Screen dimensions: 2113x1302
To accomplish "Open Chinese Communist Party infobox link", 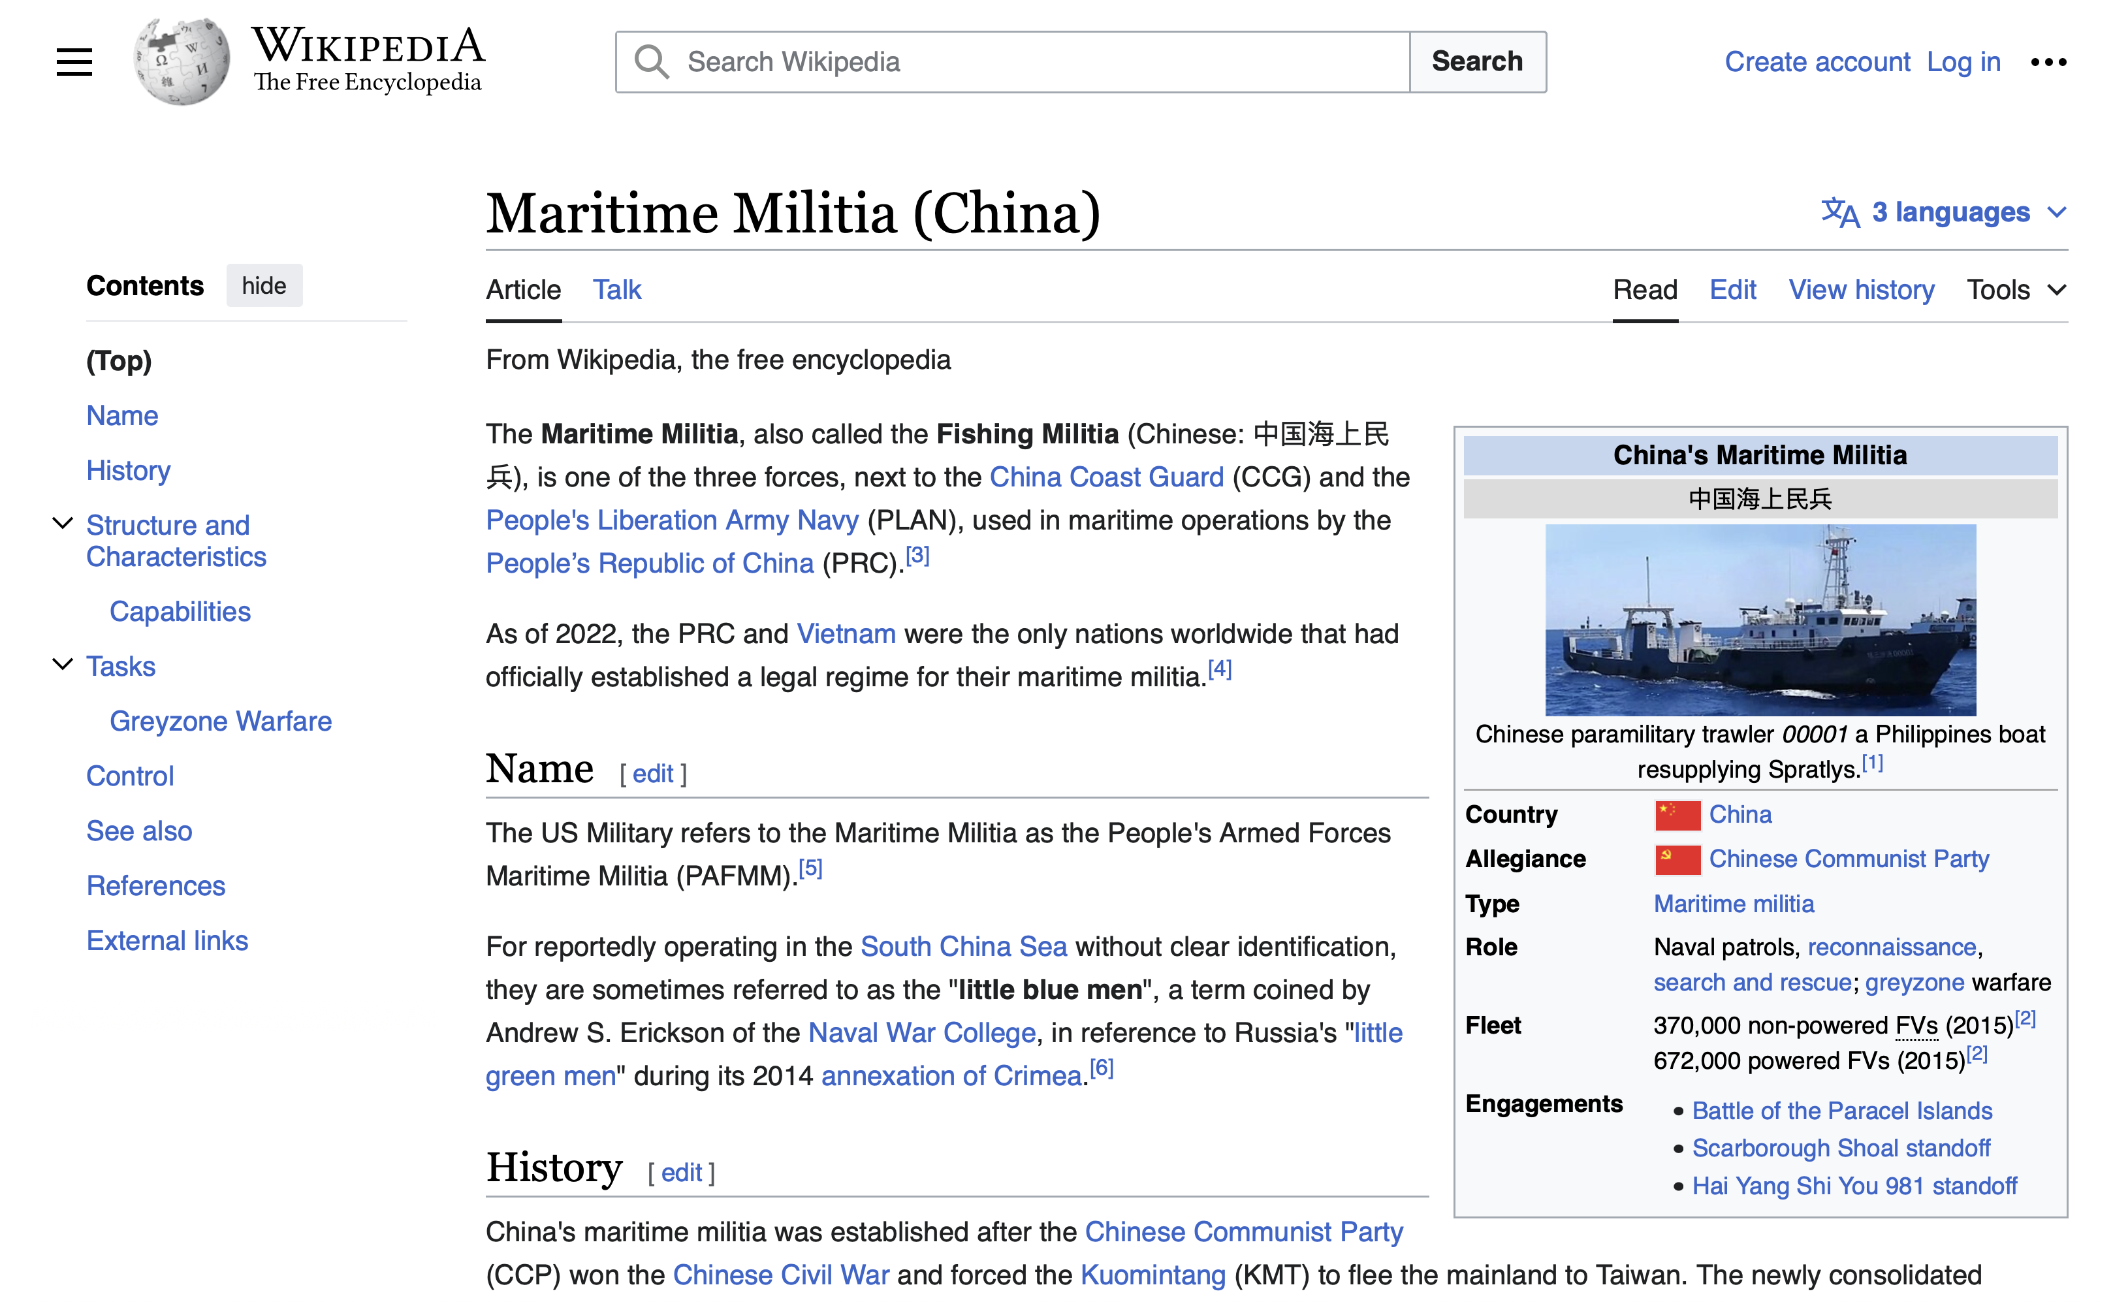I will (1849, 859).
